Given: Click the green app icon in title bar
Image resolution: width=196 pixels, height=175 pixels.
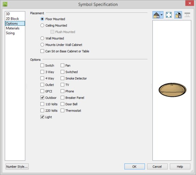Looking at the screenshot, I should tap(5, 4).
